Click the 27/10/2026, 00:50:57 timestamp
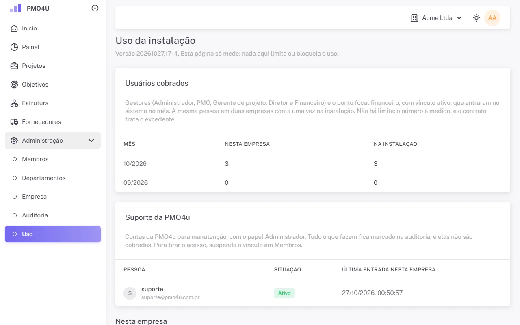This screenshot has height=325, width=520. pos(373,293)
